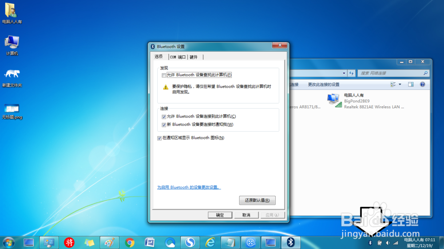Confirm with the 确定 button
This screenshot has width=444, height=249.
pos(220,215)
